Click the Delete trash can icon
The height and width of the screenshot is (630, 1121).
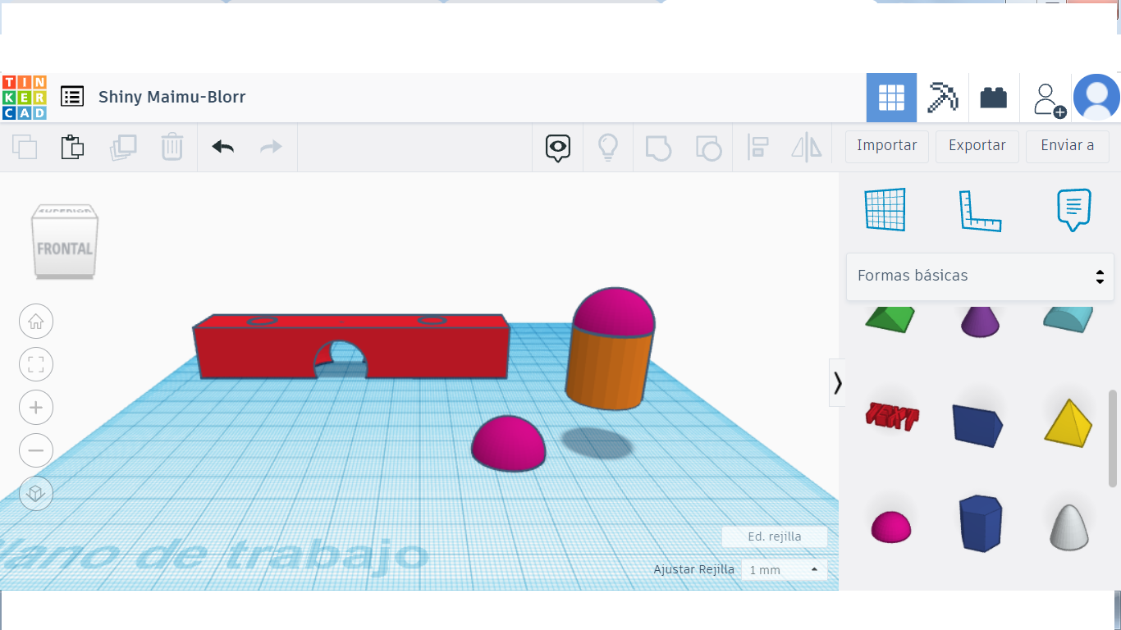172,147
